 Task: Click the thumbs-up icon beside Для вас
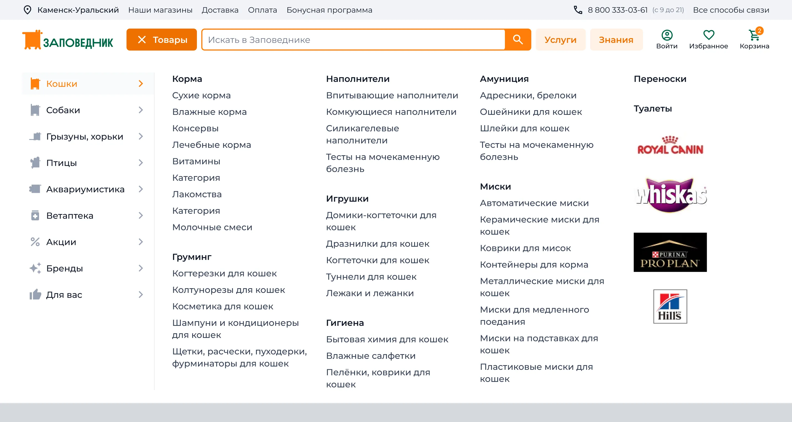click(x=35, y=295)
